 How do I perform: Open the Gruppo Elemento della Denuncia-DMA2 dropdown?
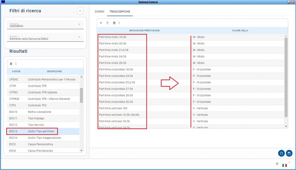coord(45,37)
